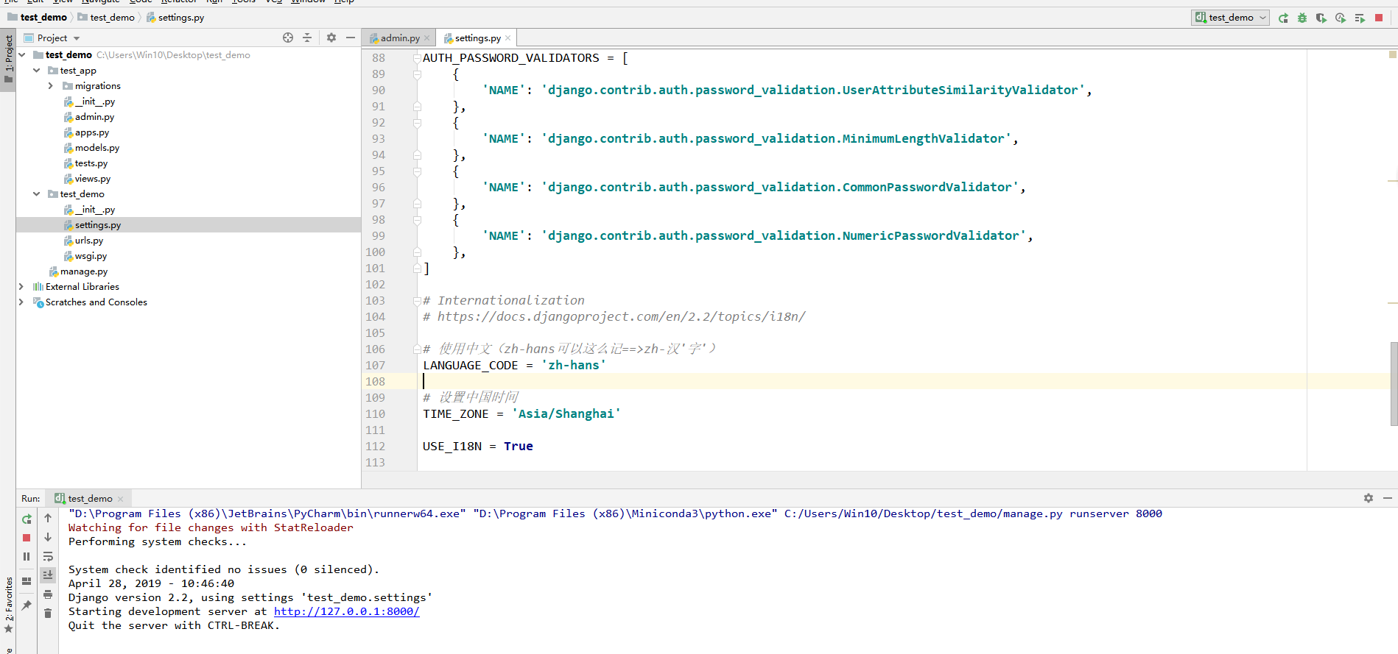Rerun test_demo from the Run panel

[27, 519]
